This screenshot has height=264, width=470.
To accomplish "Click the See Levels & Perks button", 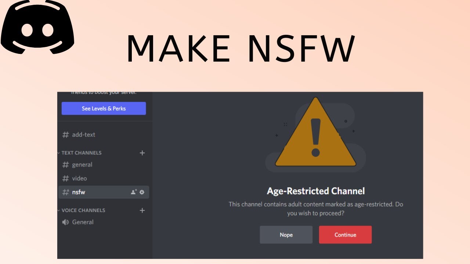I will pyautogui.click(x=104, y=109).
